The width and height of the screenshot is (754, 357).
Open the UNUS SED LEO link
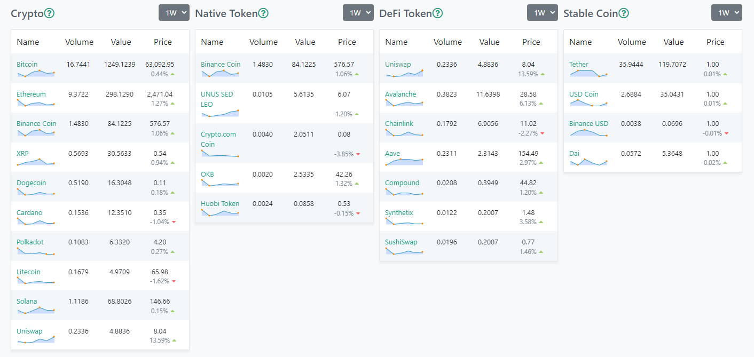[x=217, y=99]
